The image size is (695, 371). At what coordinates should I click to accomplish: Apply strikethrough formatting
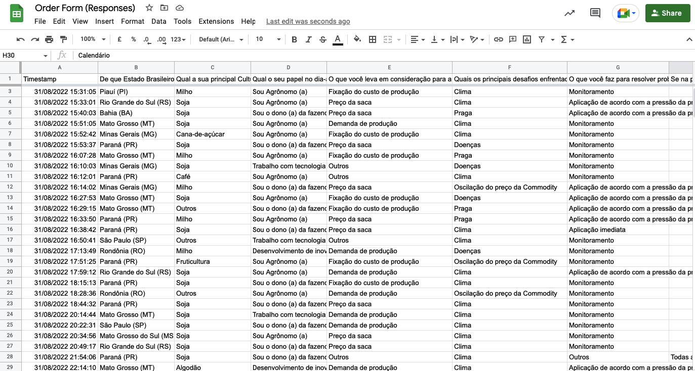[322, 39]
